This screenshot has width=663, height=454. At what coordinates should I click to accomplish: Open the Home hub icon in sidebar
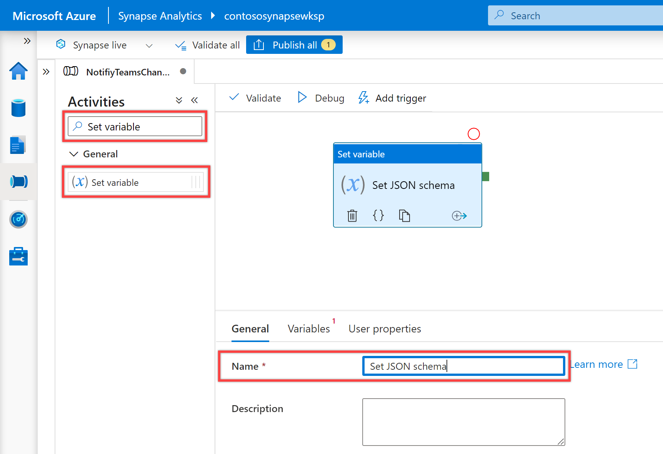pyautogui.click(x=18, y=71)
